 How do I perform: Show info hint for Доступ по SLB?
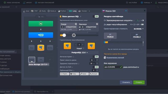pyautogui.click(x=72, y=67)
